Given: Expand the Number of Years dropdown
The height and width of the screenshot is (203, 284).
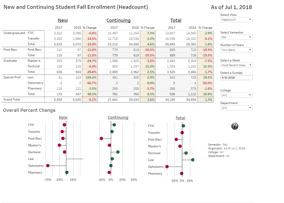Looking at the screenshot, I should tap(236, 50).
